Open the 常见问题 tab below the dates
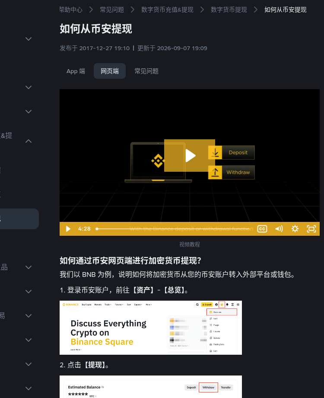324x398 pixels. point(146,71)
